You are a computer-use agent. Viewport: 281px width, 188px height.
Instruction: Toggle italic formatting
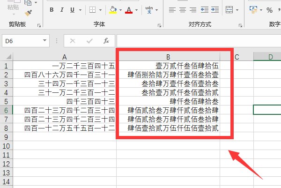coord(62,10)
